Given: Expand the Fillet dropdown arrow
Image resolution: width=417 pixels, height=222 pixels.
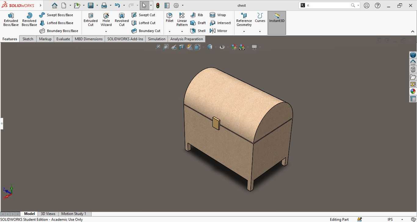Looking at the screenshot, I should click(x=169, y=31).
